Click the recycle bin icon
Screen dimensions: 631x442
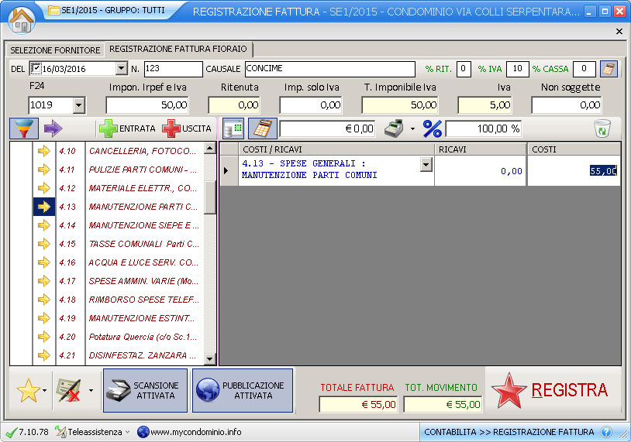tap(602, 129)
